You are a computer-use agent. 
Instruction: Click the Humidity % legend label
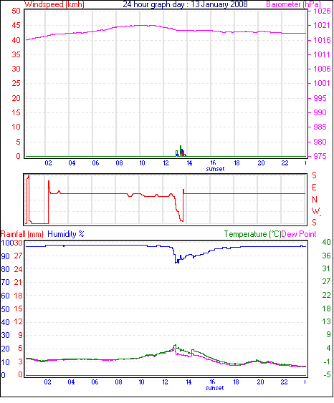[x=66, y=234]
